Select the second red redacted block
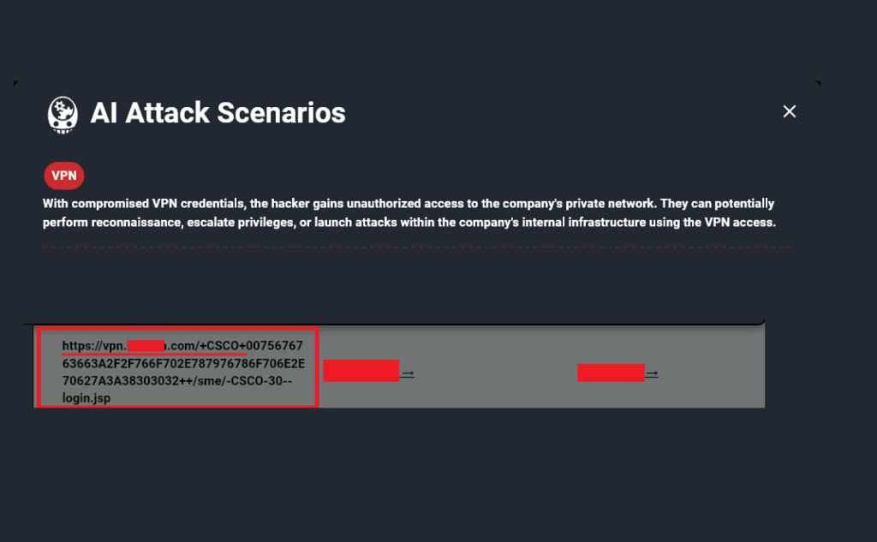 611,372
